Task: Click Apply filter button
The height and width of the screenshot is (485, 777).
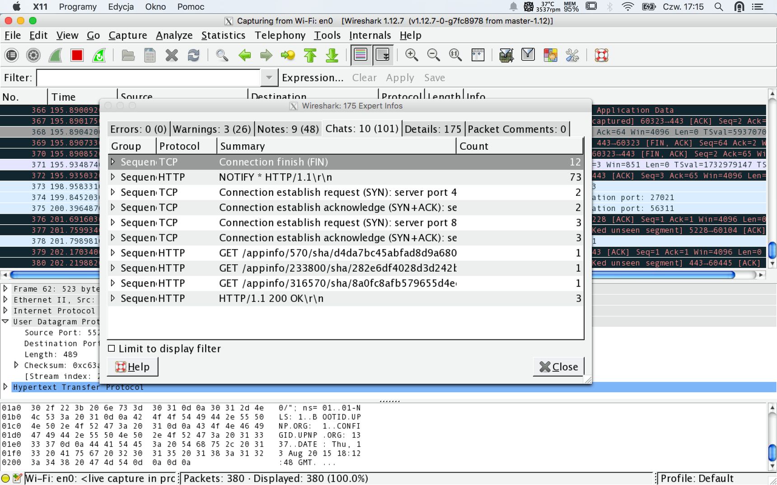Action: [x=400, y=78]
